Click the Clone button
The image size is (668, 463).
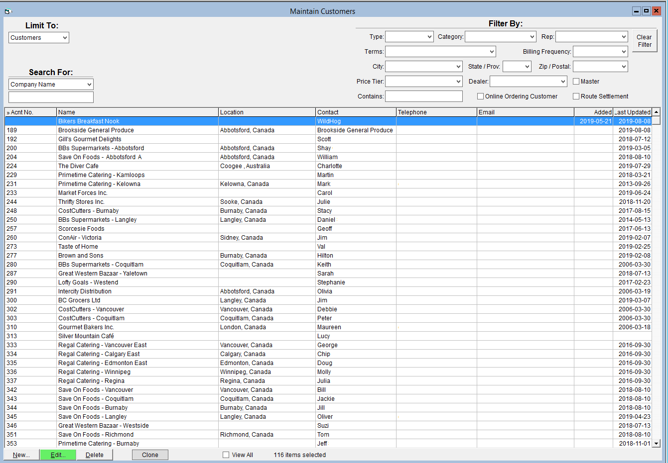(x=150, y=455)
